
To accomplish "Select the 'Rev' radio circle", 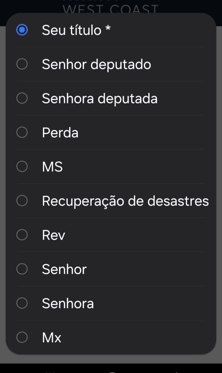I will (x=22, y=235).
